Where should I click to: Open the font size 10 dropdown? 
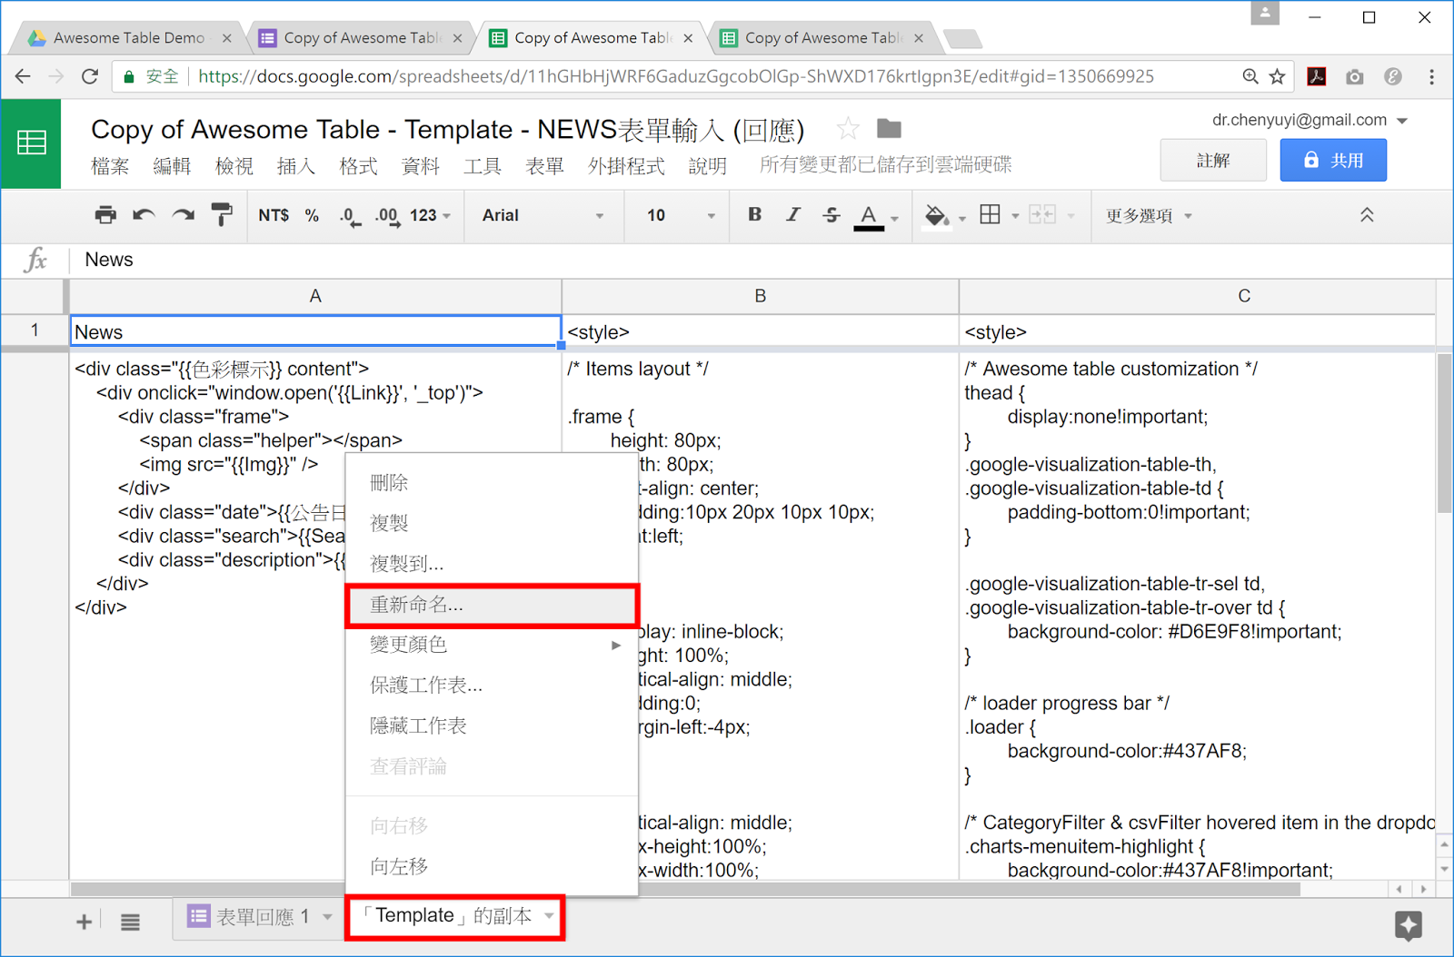(x=681, y=215)
